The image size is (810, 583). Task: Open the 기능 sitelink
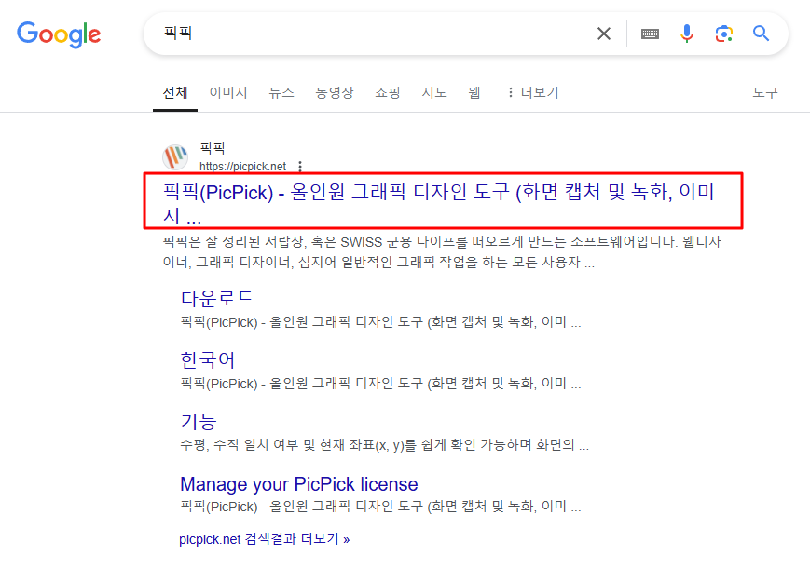199,422
